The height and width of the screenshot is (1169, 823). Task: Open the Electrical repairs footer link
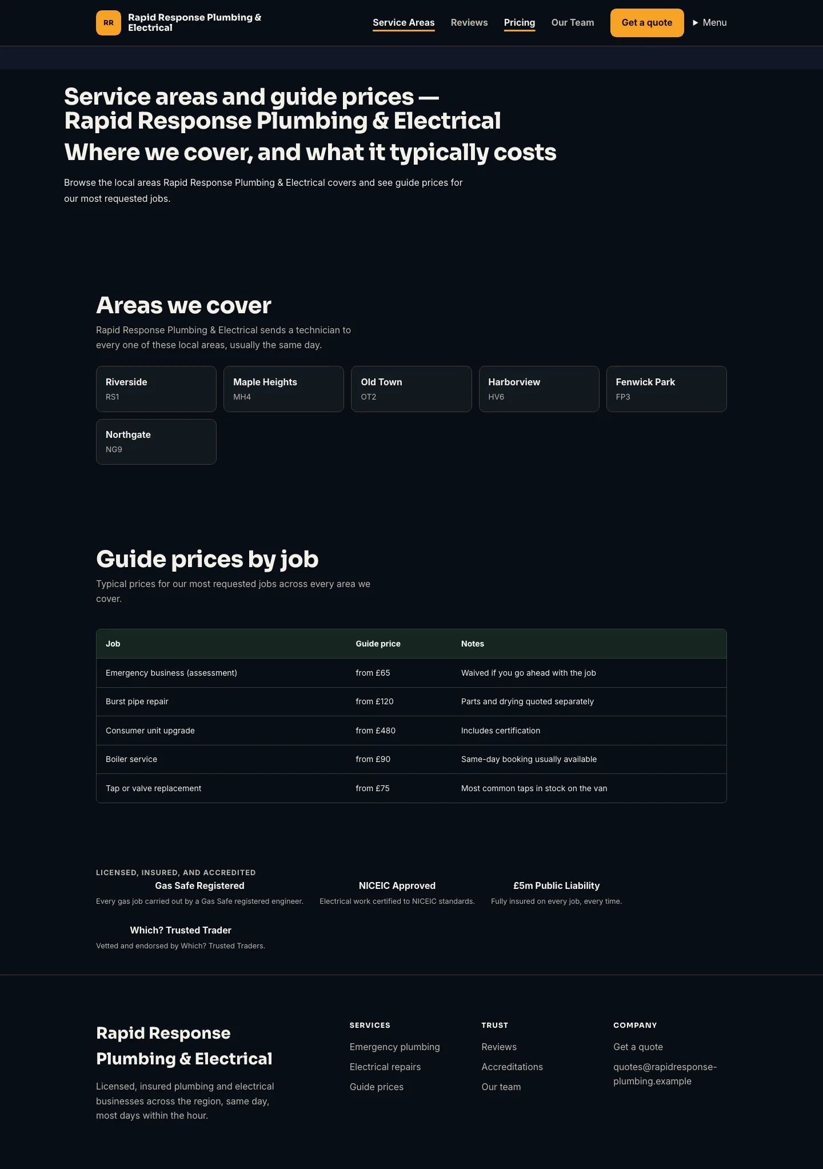[385, 1067]
